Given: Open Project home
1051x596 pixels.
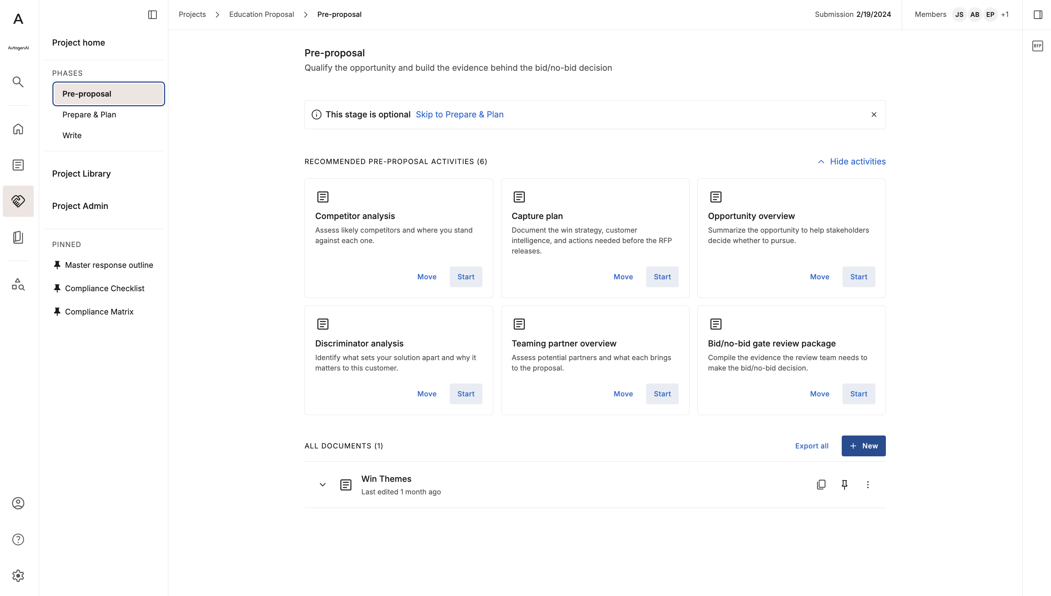Looking at the screenshot, I should pos(79,43).
